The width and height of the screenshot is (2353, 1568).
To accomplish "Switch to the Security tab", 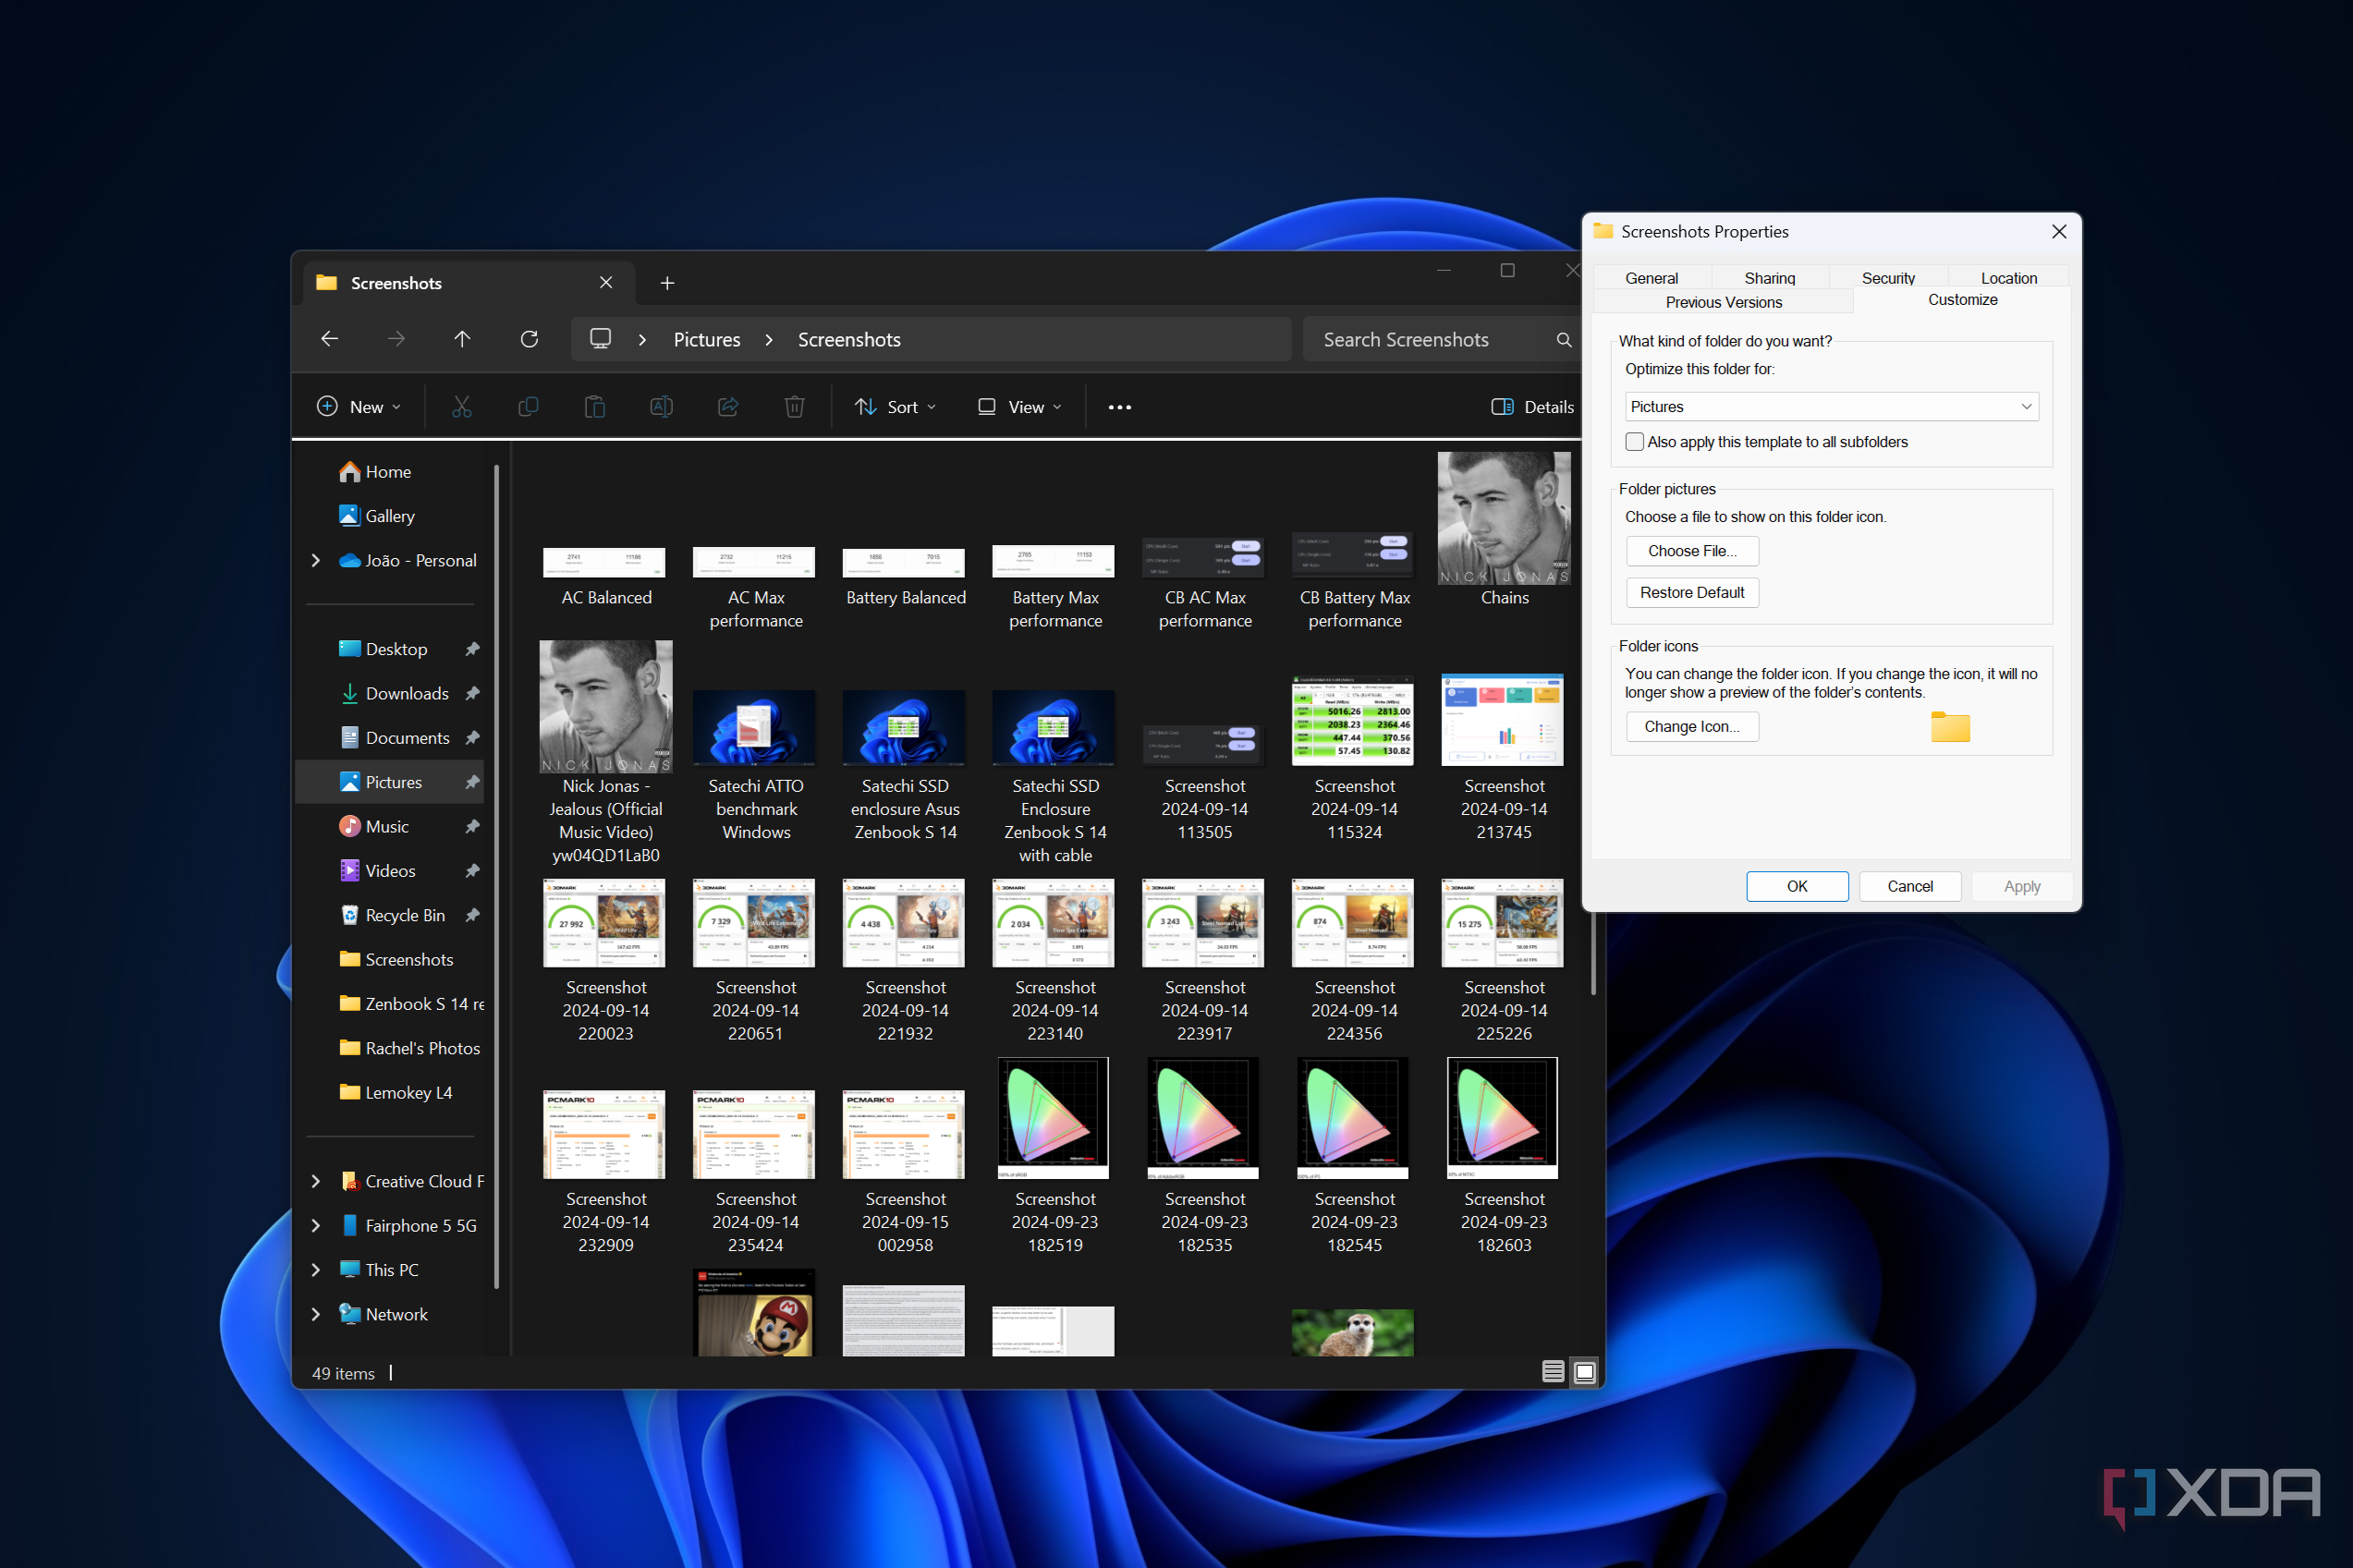I will (1887, 278).
